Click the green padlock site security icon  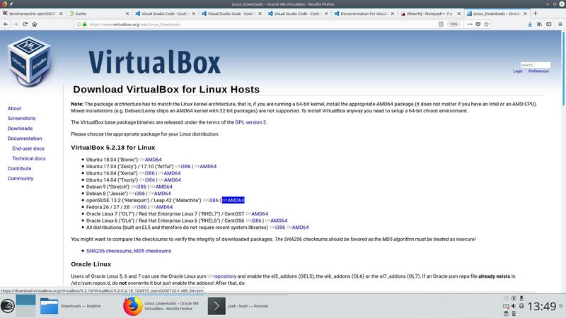point(84,24)
